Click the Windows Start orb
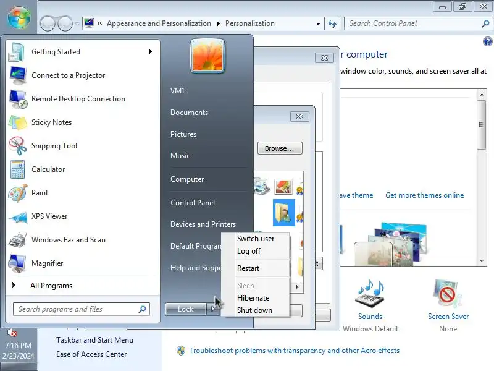The height and width of the screenshot is (371, 494). point(19,18)
